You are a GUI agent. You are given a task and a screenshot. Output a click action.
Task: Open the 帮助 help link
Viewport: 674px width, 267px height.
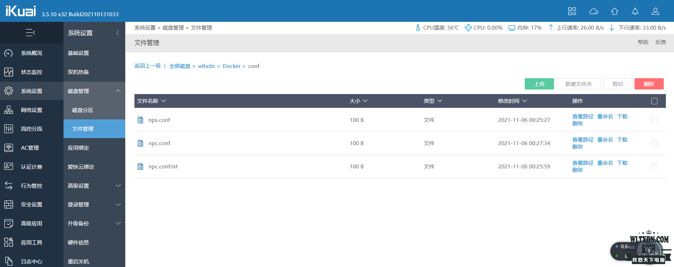tap(643, 42)
